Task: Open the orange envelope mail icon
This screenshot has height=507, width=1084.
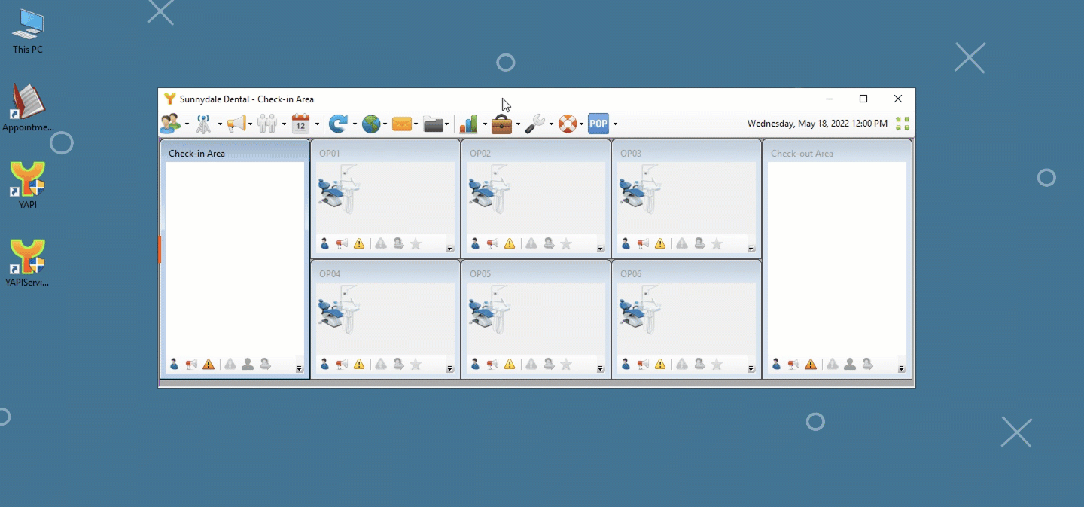Action: click(x=402, y=124)
